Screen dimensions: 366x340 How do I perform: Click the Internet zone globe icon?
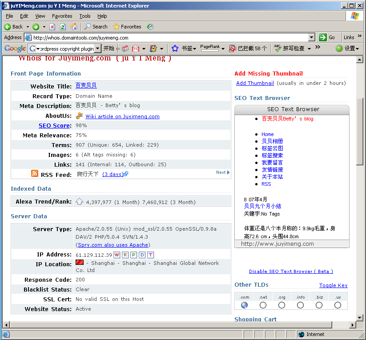coord(302,334)
